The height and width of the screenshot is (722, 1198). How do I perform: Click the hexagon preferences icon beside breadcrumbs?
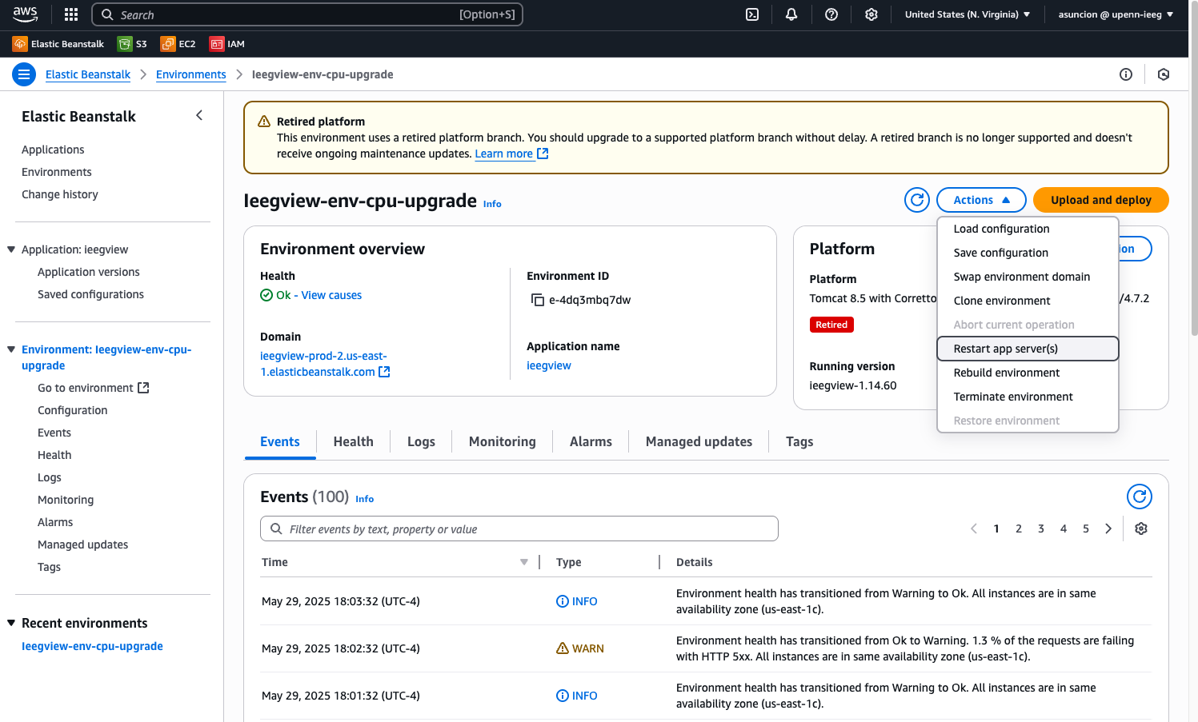tap(1164, 74)
